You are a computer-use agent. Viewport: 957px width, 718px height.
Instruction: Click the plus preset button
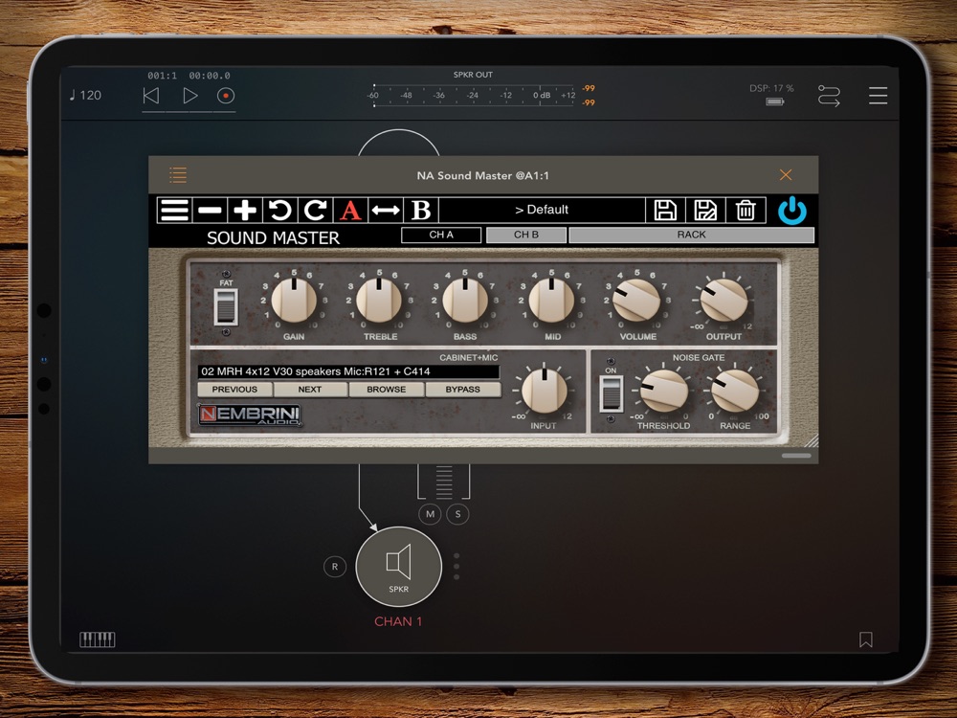(245, 210)
